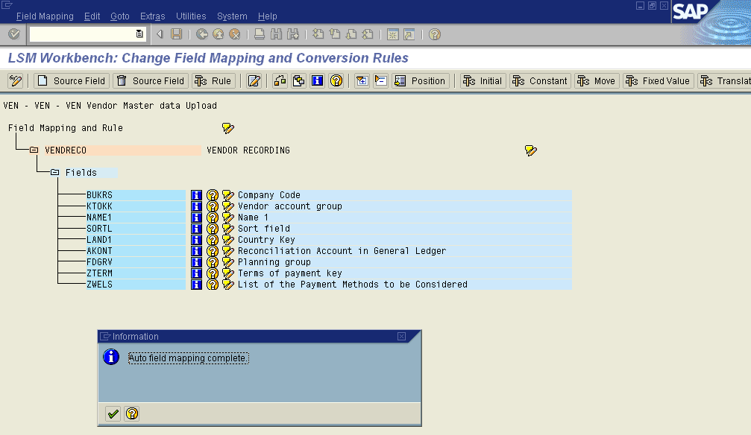Open the command field history dropdown
This screenshot has width=751, height=435.
(139, 34)
